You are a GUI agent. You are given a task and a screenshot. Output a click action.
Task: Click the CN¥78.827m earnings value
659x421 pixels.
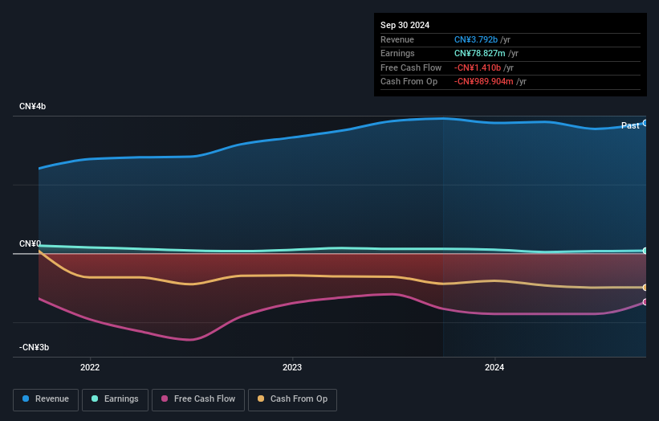pyautogui.click(x=479, y=53)
